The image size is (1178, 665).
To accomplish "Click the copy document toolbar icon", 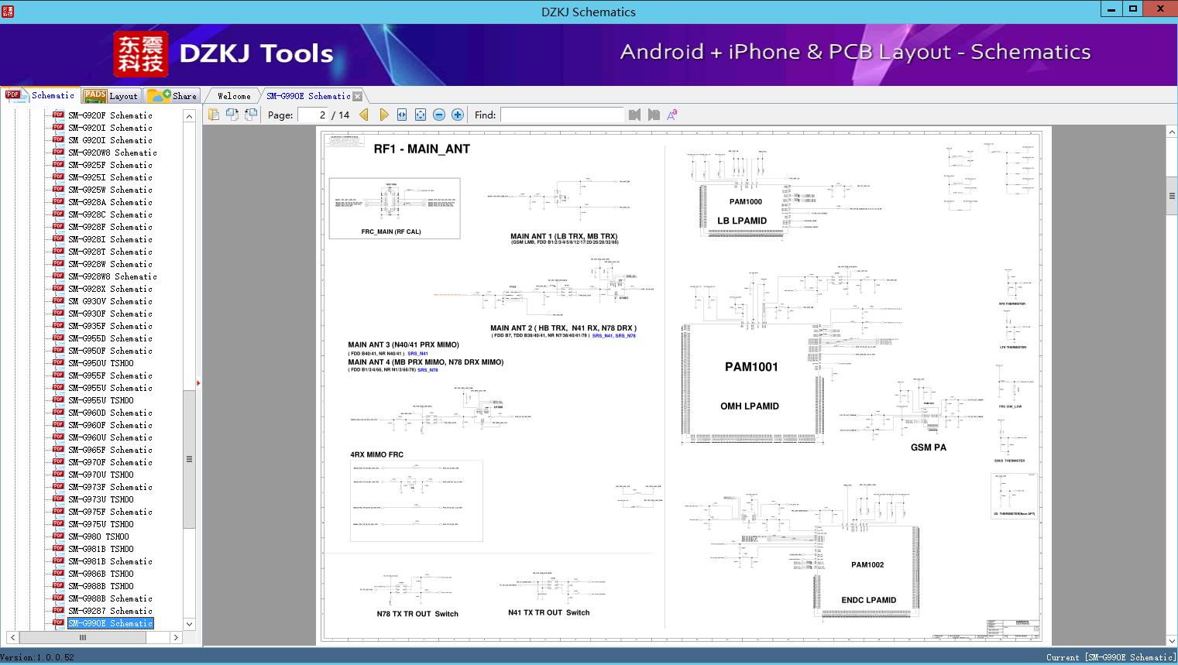I will 214,115.
